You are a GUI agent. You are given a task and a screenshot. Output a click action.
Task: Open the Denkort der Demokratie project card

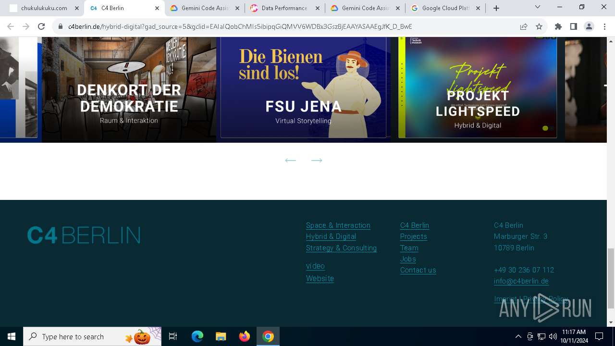129,89
